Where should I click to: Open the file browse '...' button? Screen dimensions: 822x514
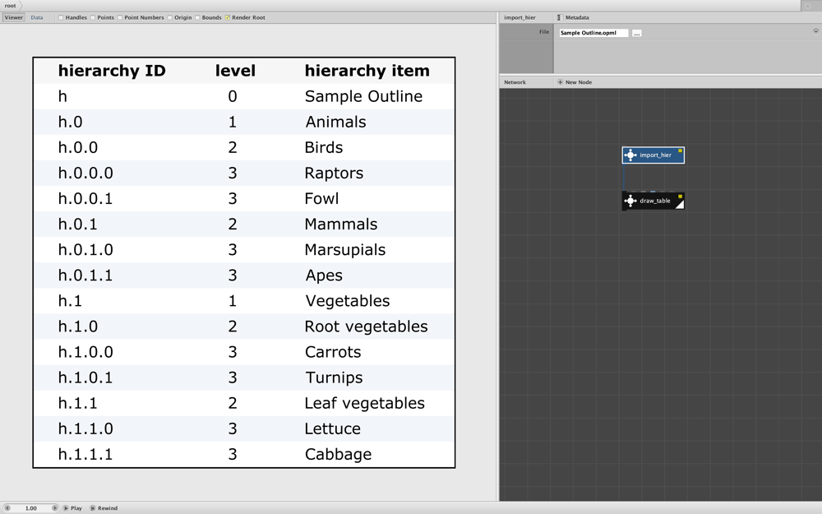point(637,33)
